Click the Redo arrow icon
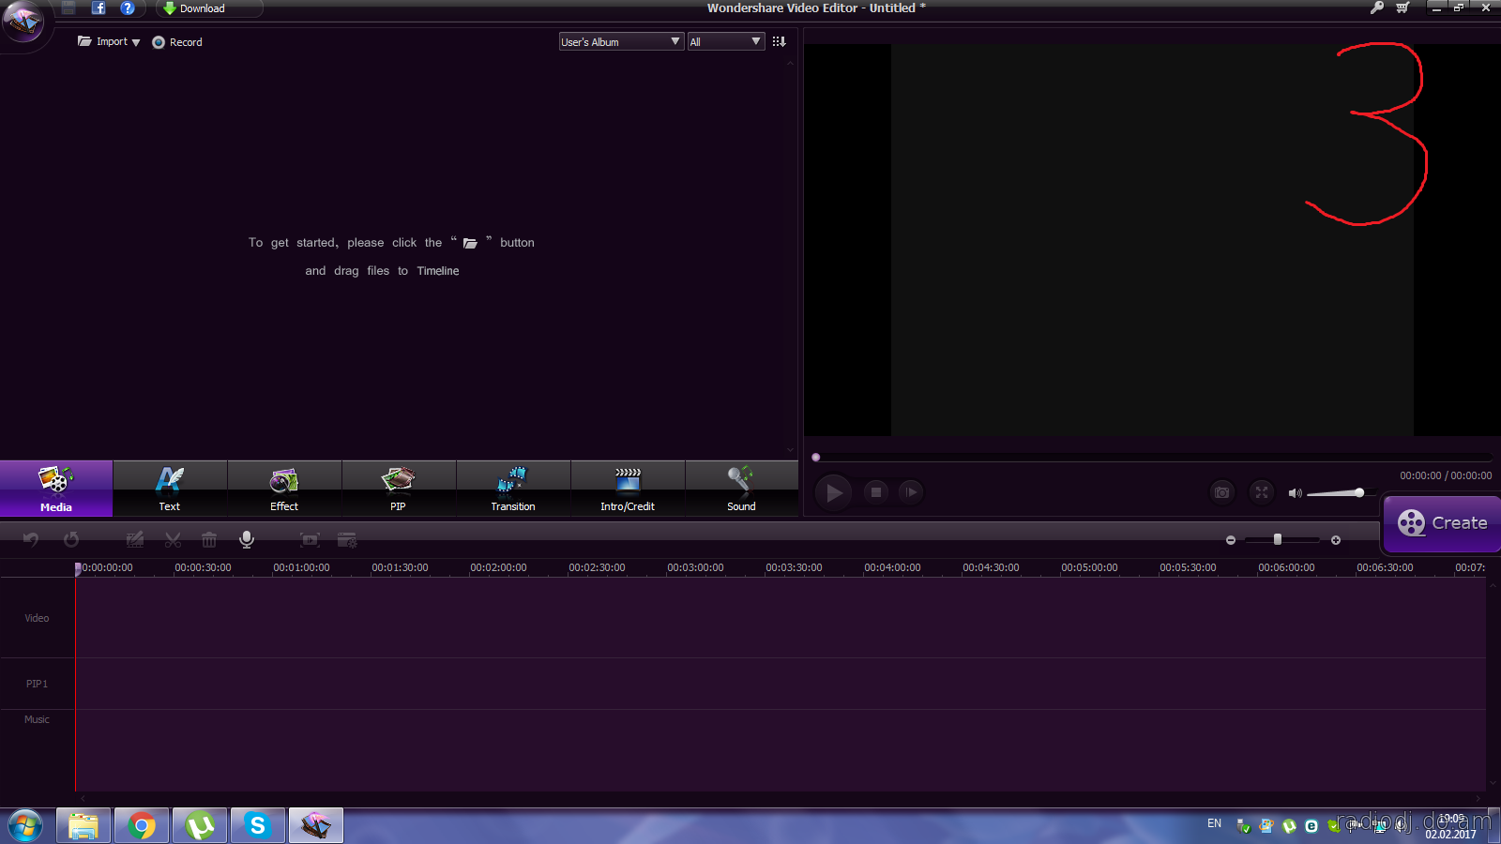Image resolution: width=1501 pixels, height=844 pixels. pos(71,539)
